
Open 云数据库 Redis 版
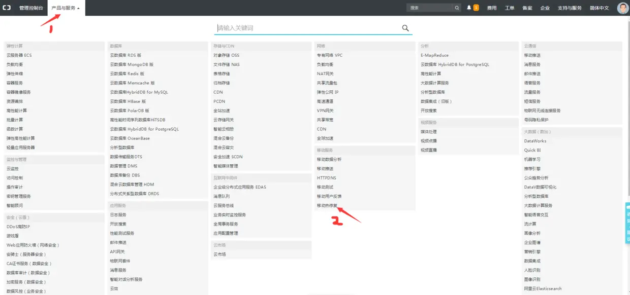[128, 73]
